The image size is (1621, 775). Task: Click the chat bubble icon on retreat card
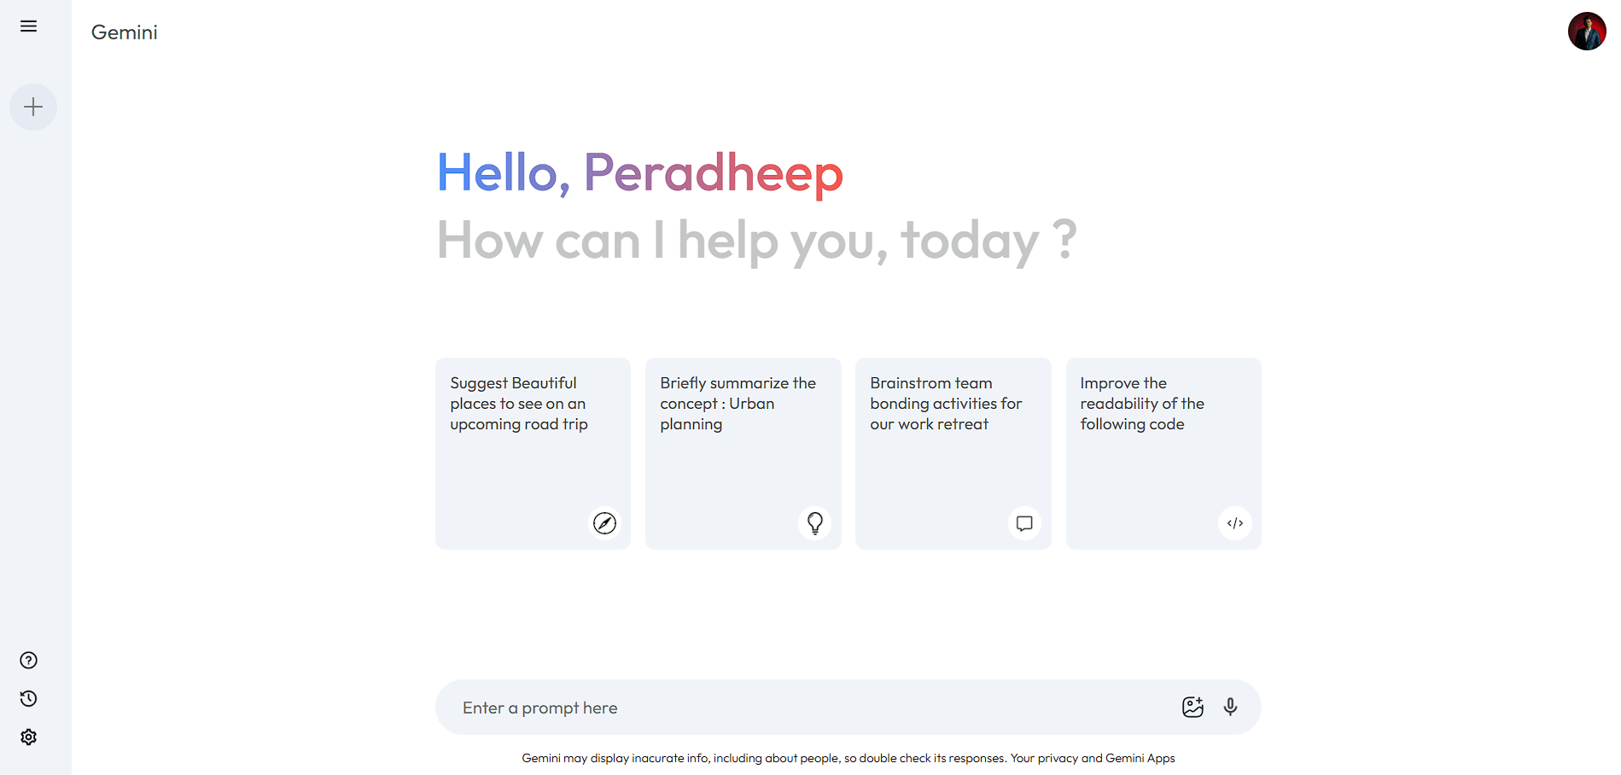click(x=1024, y=523)
